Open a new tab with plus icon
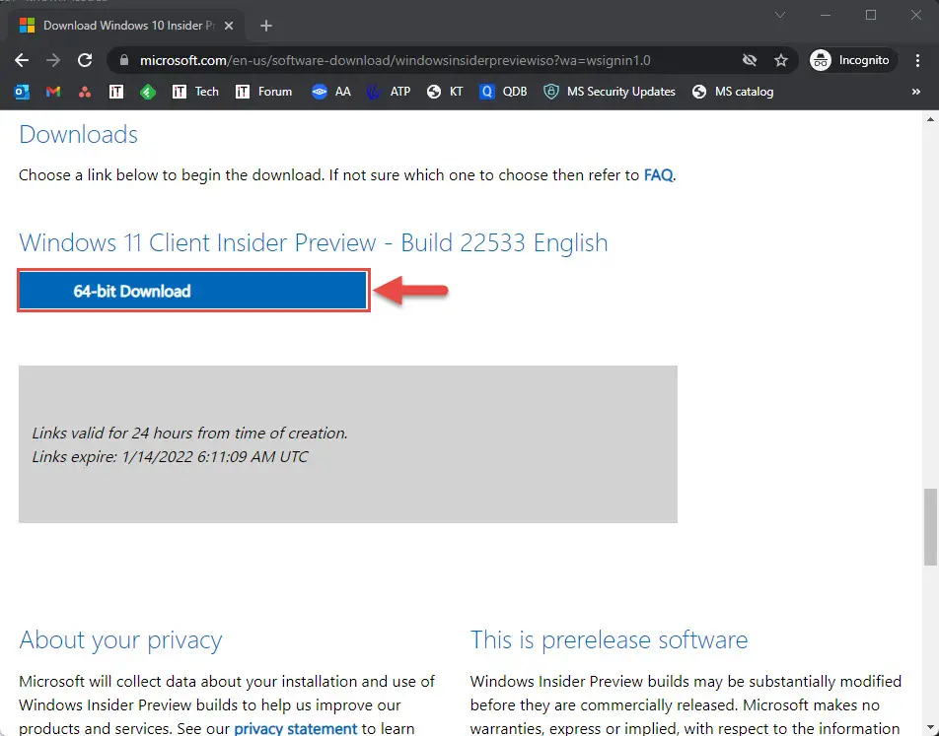 tap(266, 26)
